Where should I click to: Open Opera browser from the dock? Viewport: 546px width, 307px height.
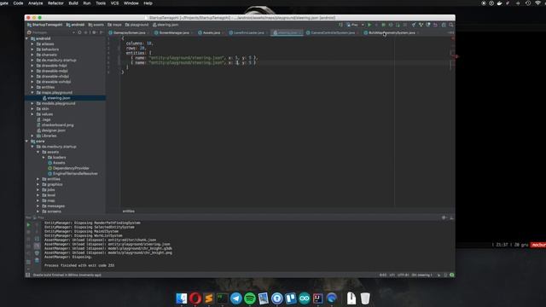195,298
